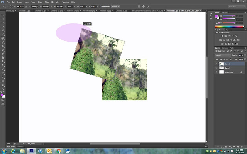Select the Blur tool
This screenshot has height=154, width=247.
[x=3, y=62]
